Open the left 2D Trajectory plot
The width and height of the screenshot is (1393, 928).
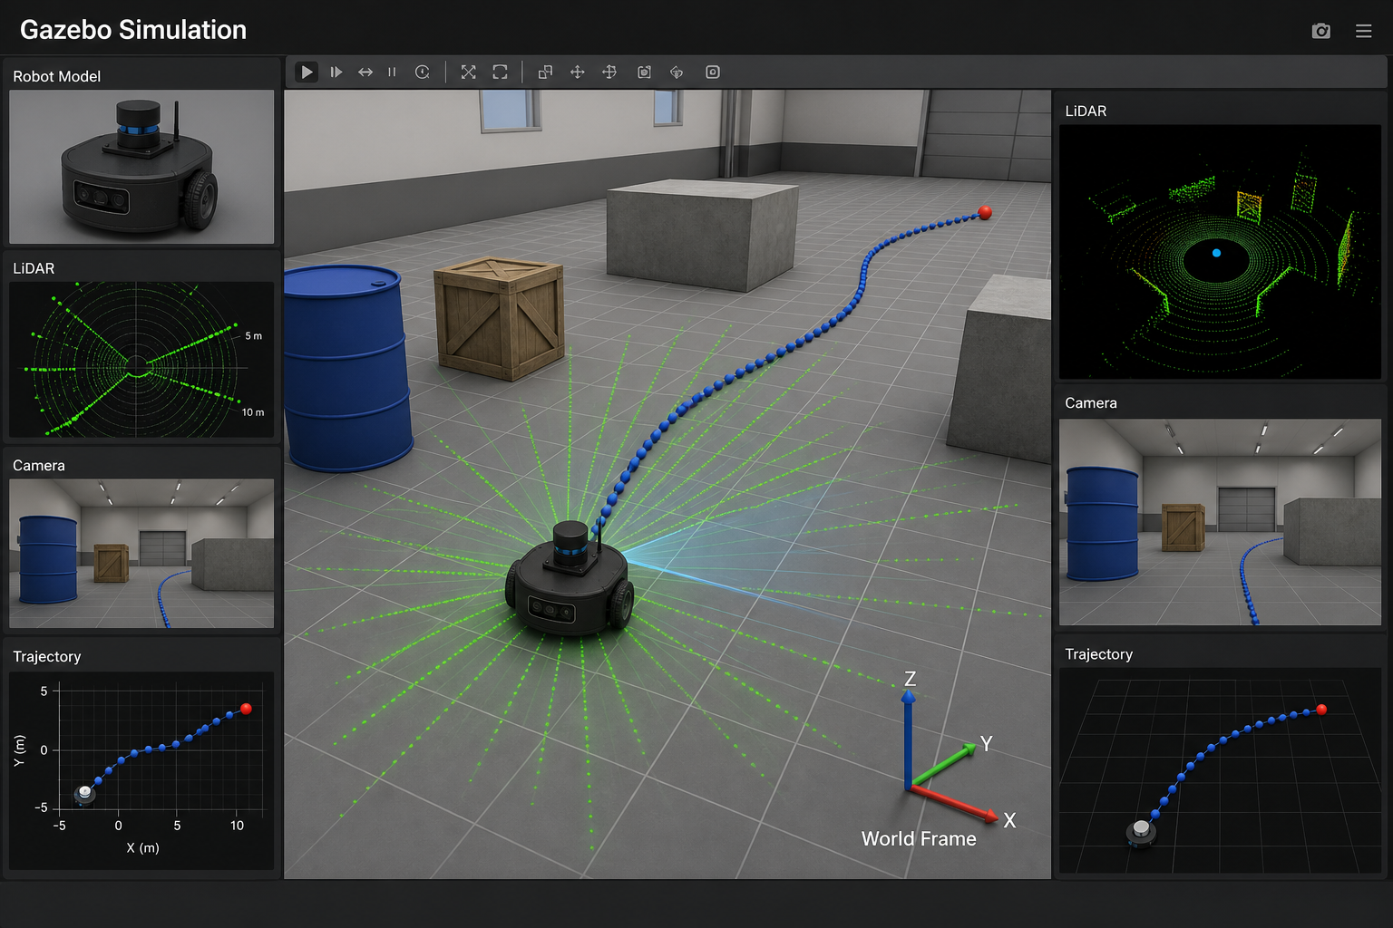click(x=141, y=770)
